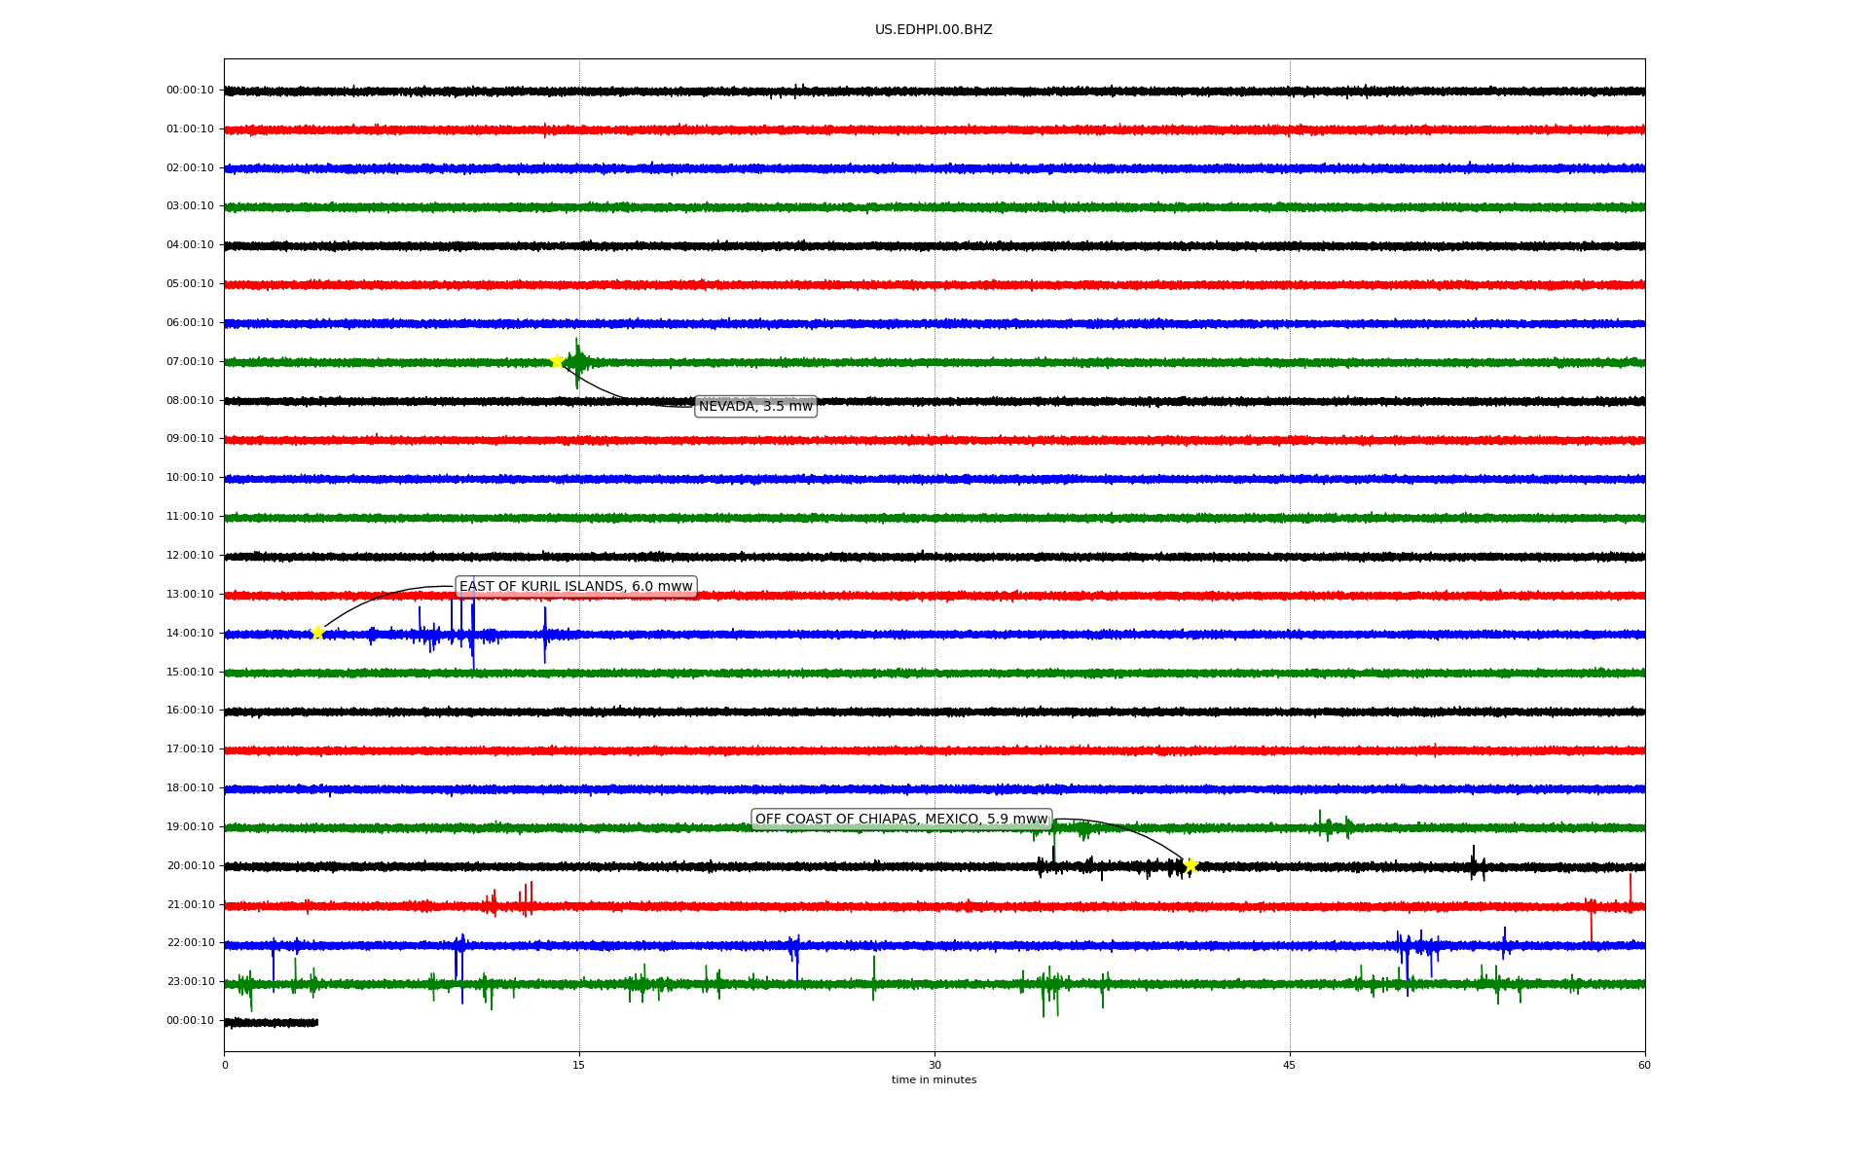
Task: Click the bottom 00:00:10 time label
Action: (x=190, y=1020)
